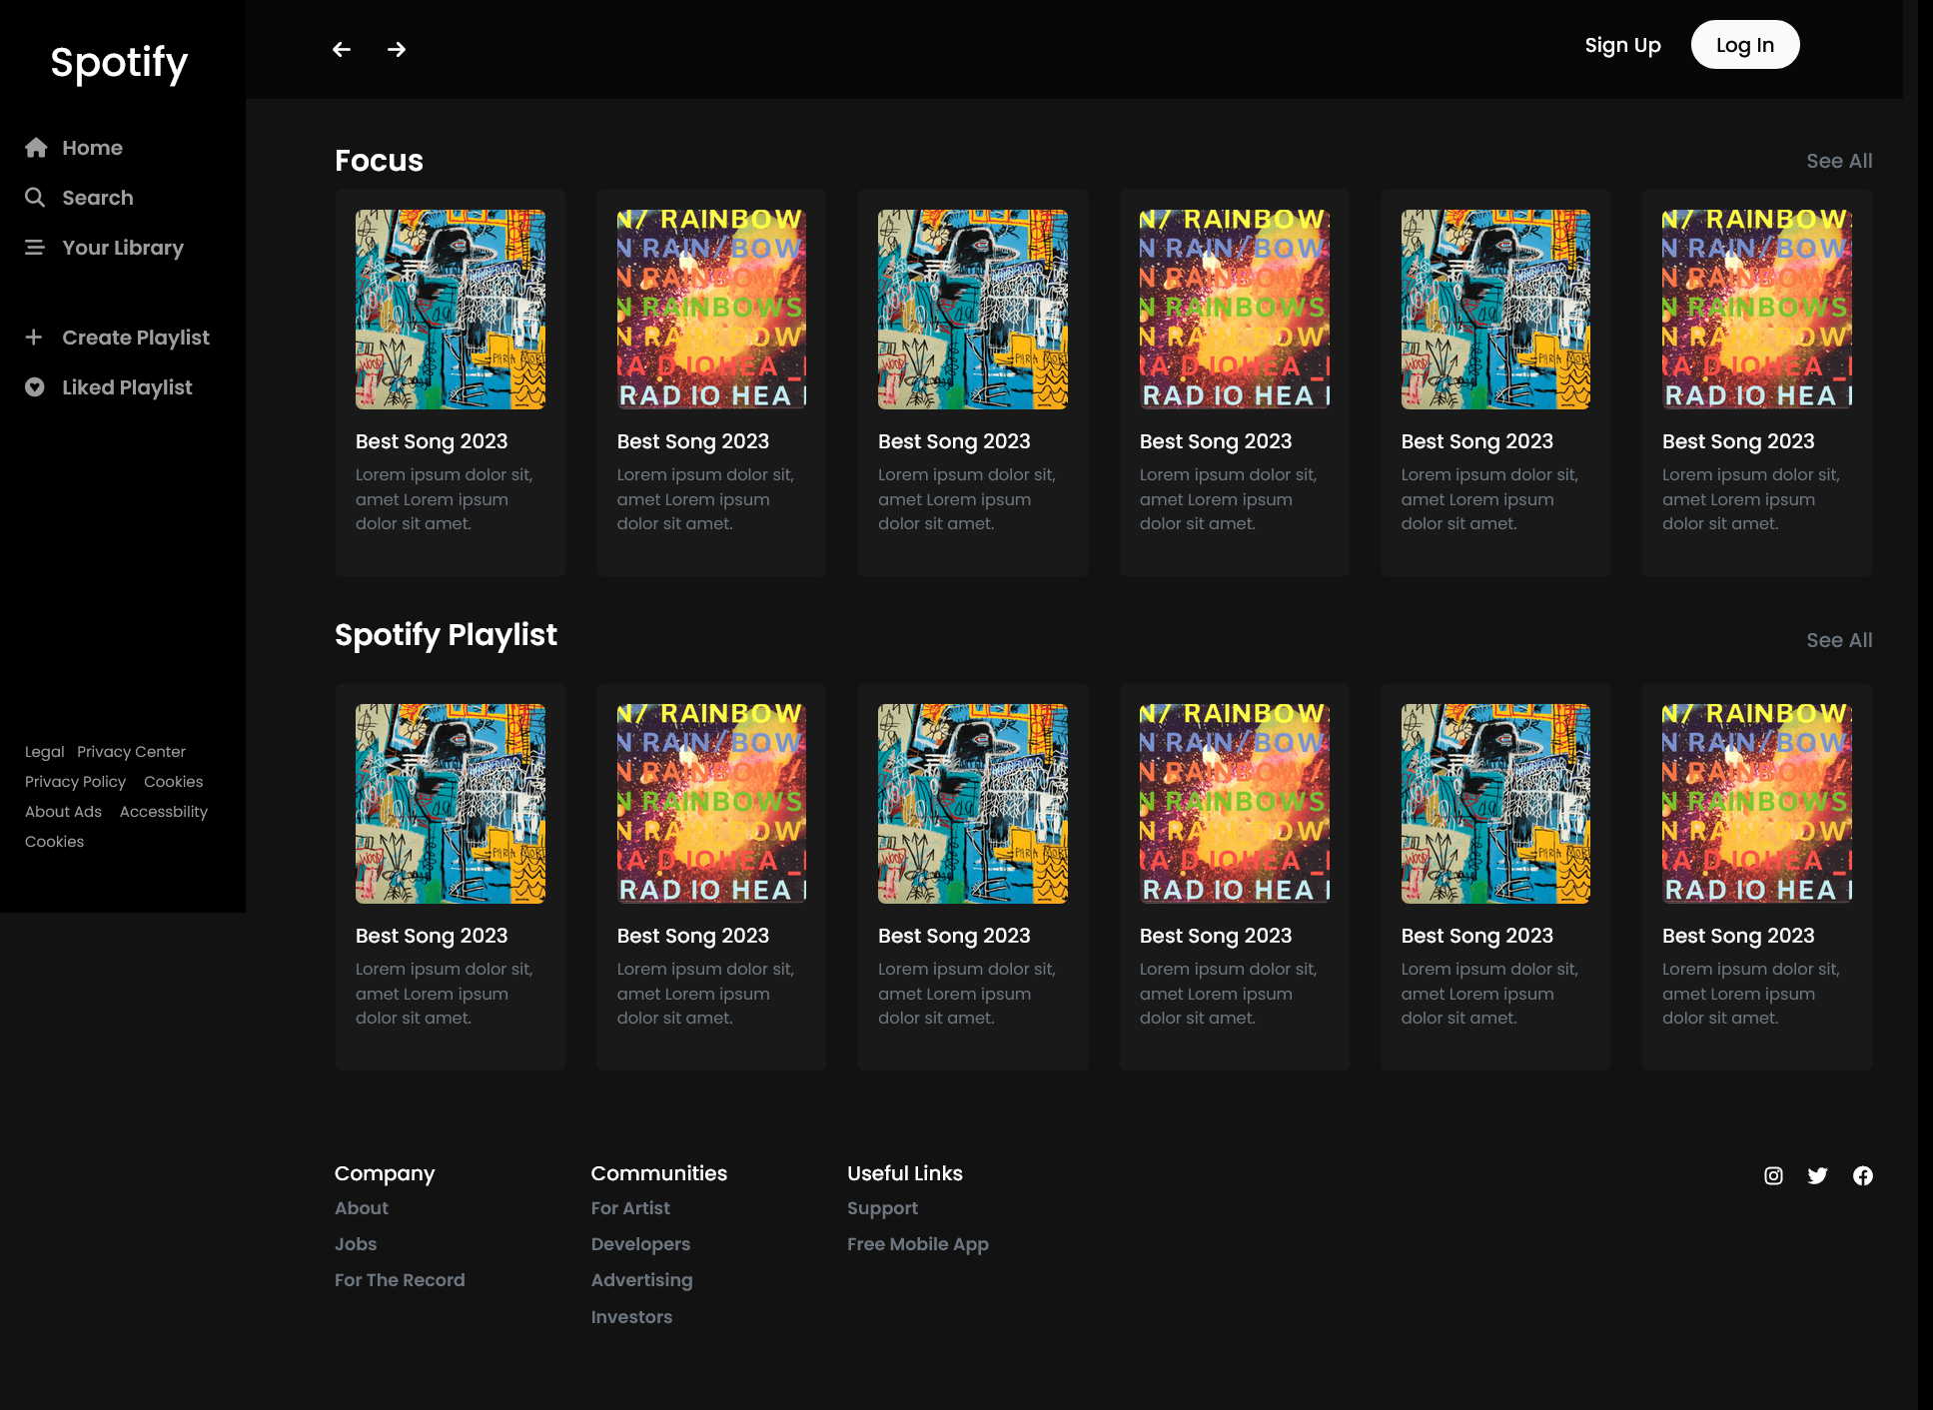Click the Your Library lines icon
1933x1410 pixels.
click(35, 248)
